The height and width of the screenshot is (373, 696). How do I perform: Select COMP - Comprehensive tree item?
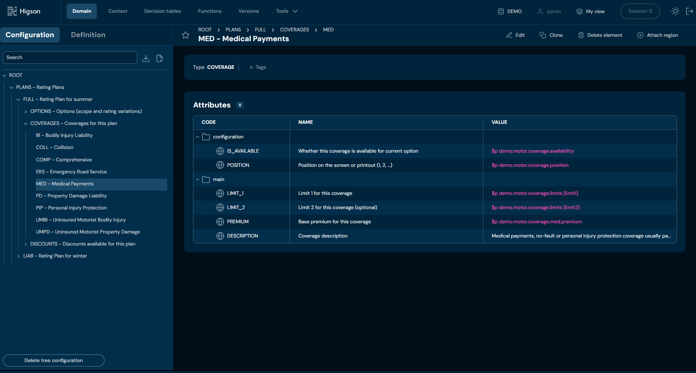pyautogui.click(x=64, y=160)
